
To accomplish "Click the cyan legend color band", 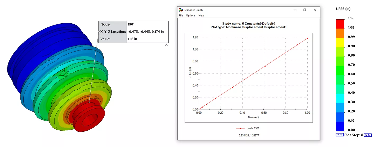I will pyautogui.click(x=340, y=98).
